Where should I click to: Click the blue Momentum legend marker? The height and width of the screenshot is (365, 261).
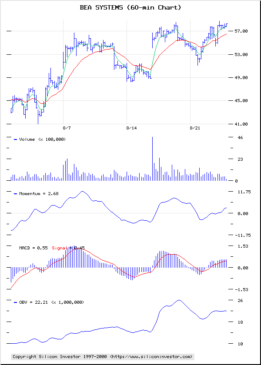click(x=16, y=194)
